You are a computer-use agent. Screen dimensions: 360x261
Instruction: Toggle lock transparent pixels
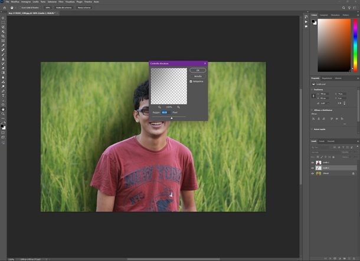pos(318,157)
